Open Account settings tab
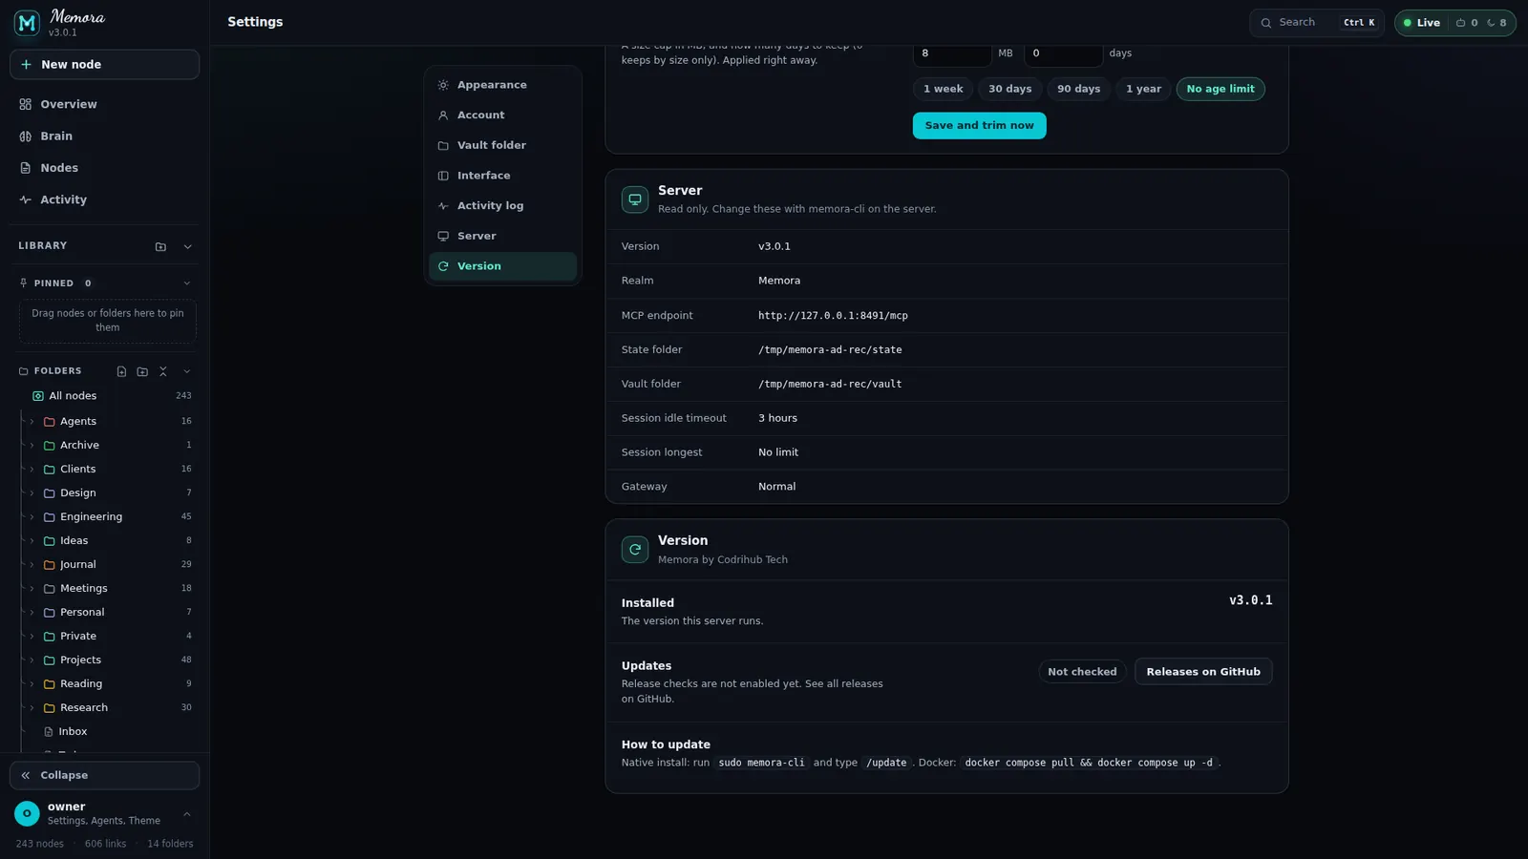 click(x=502, y=115)
